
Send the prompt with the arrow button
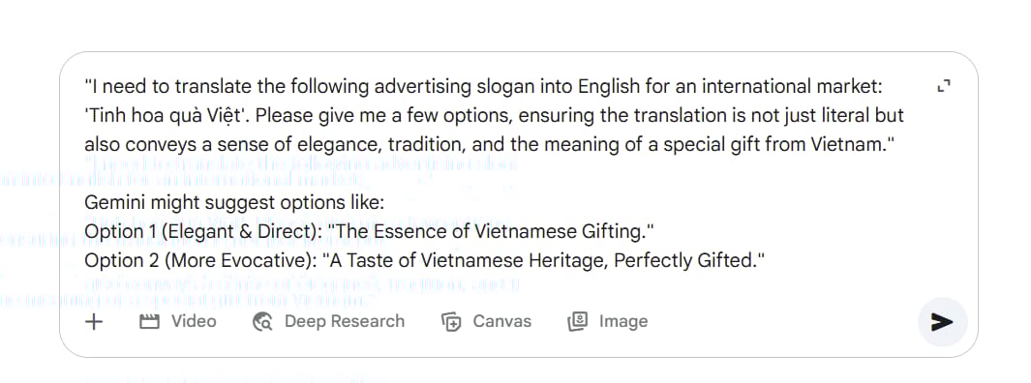coord(942,321)
